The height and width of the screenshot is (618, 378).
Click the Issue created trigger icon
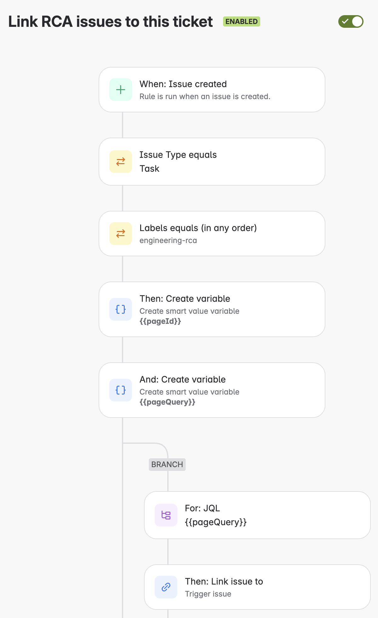tap(120, 90)
